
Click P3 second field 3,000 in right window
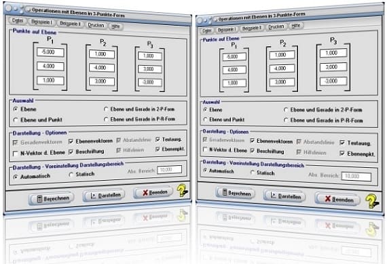click(x=333, y=67)
